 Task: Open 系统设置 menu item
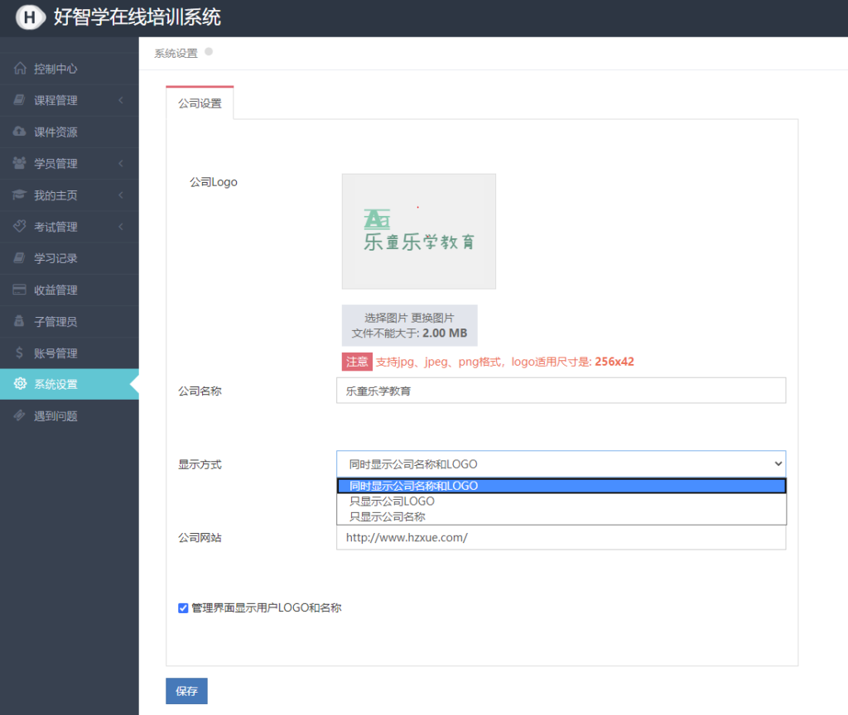(70, 384)
